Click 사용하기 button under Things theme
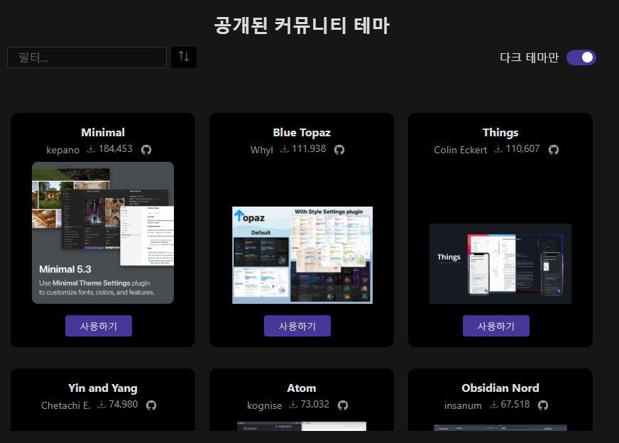The width and height of the screenshot is (619, 443). coord(495,326)
